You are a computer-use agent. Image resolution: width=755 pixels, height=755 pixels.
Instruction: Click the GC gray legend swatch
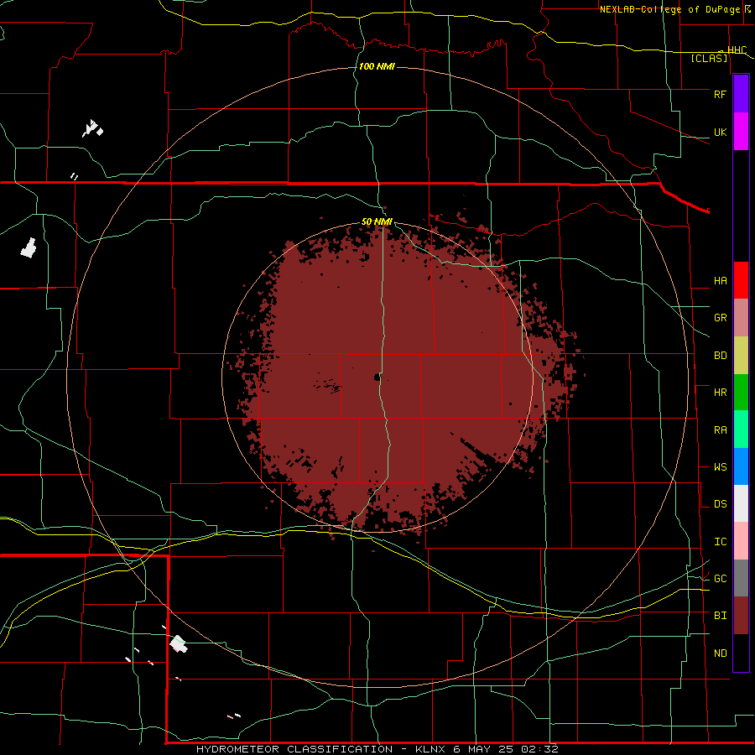pos(741,578)
